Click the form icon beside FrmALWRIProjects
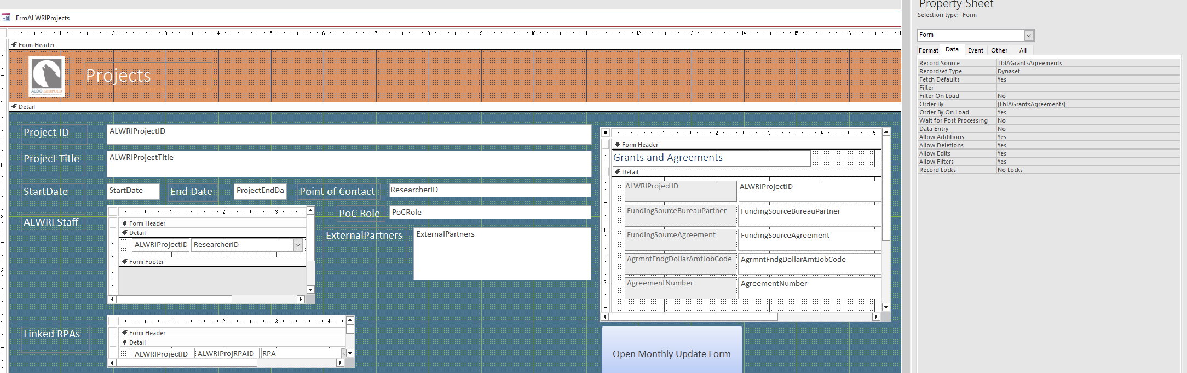 [x=6, y=18]
